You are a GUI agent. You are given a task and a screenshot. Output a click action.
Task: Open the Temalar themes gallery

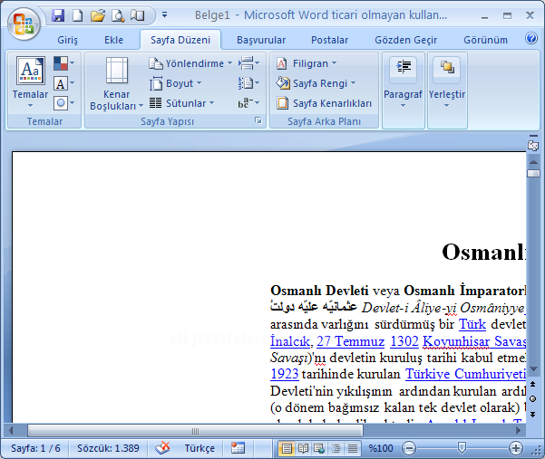coord(30,82)
